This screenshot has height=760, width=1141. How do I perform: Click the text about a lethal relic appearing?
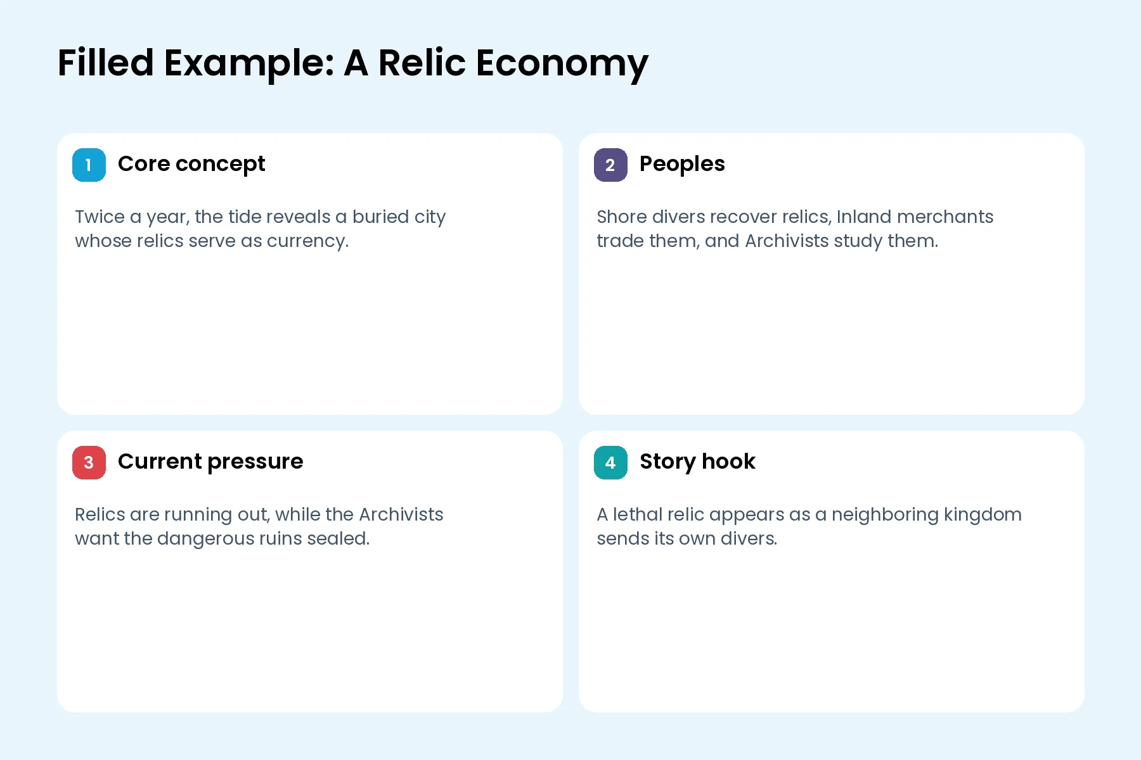(809, 526)
